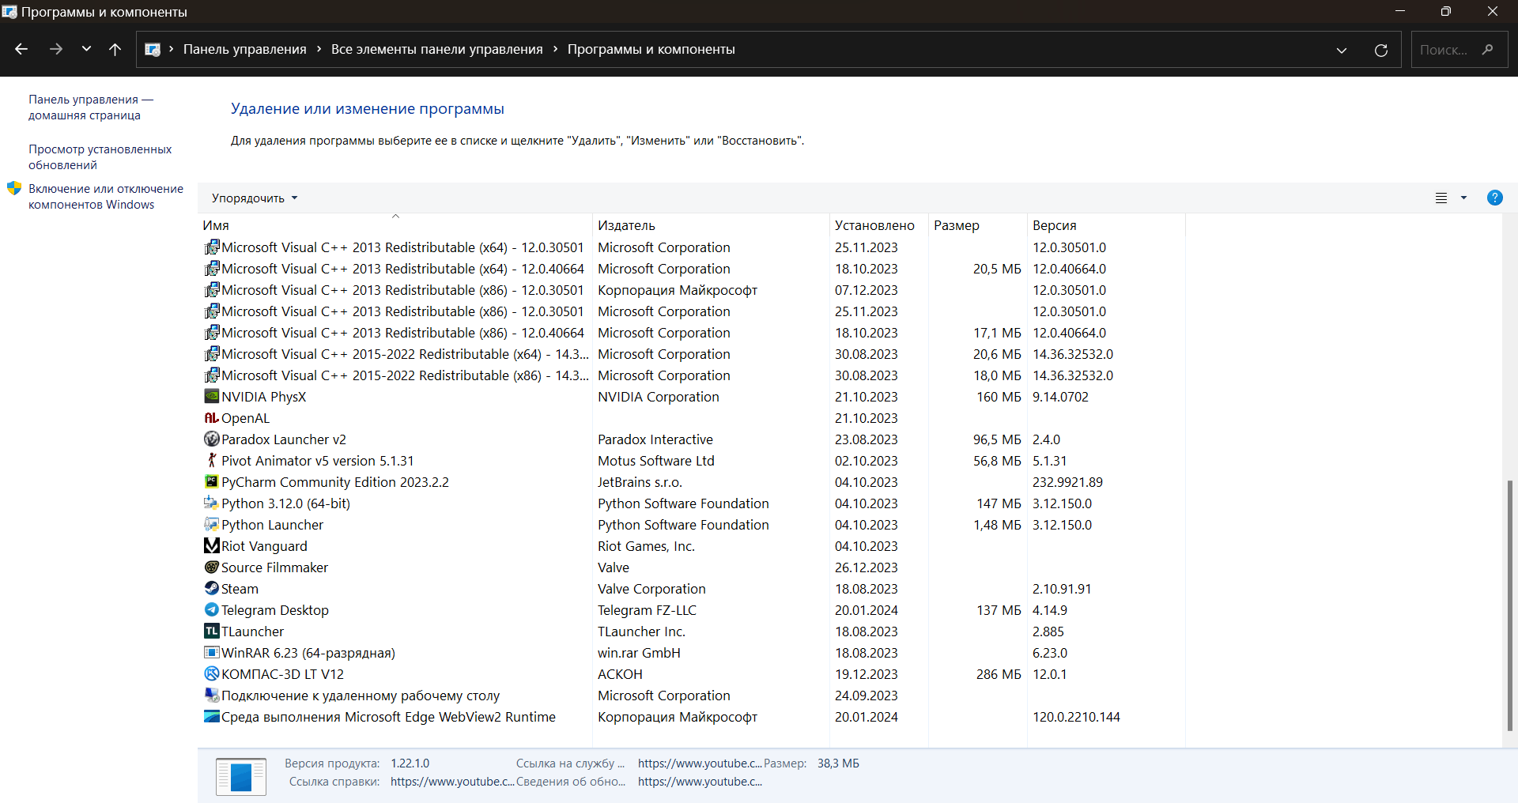Refresh the address bar view

(x=1381, y=50)
